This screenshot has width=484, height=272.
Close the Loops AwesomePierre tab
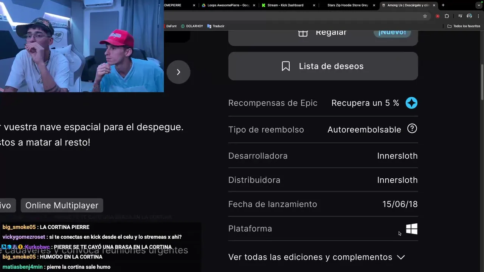(x=254, y=5)
